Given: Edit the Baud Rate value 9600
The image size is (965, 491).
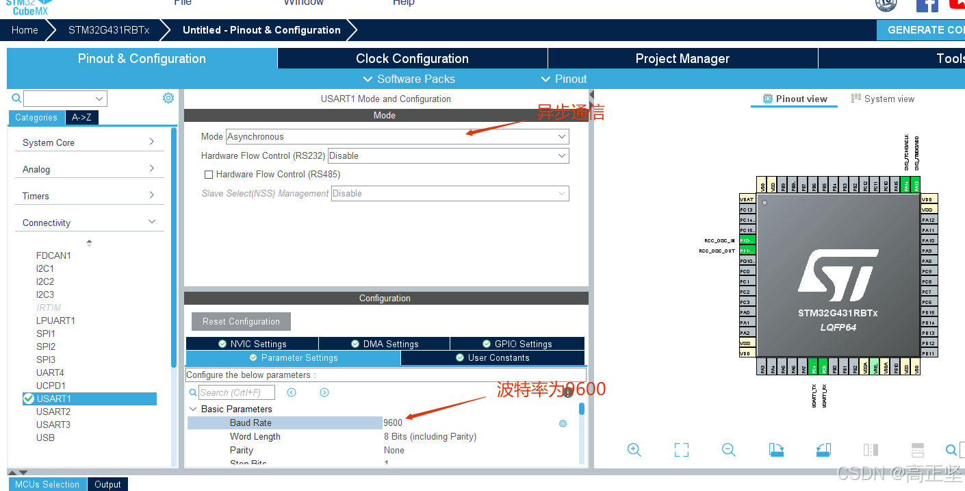Looking at the screenshot, I should tap(393, 423).
